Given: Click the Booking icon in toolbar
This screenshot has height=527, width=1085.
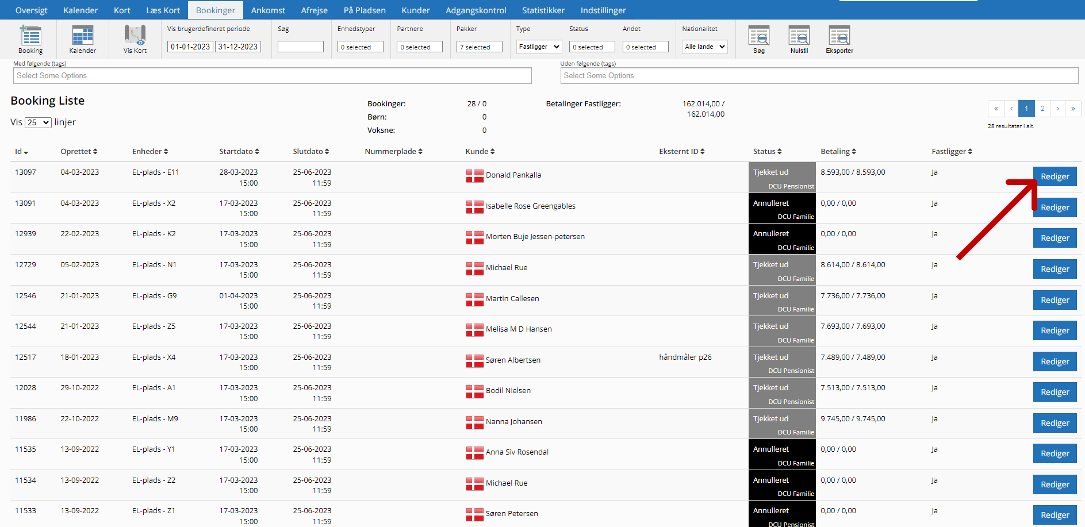Looking at the screenshot, I should (x=30, y=36).
